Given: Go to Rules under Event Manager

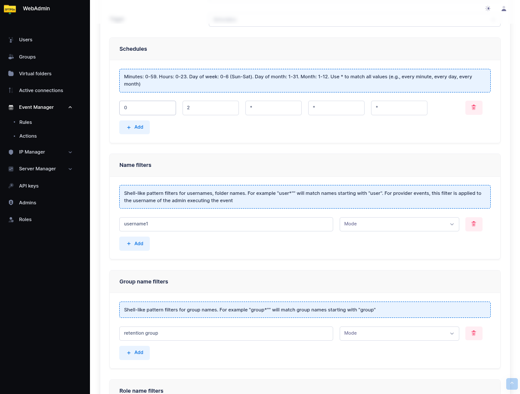Looking at the screenshot, I should tap(26, 122).
